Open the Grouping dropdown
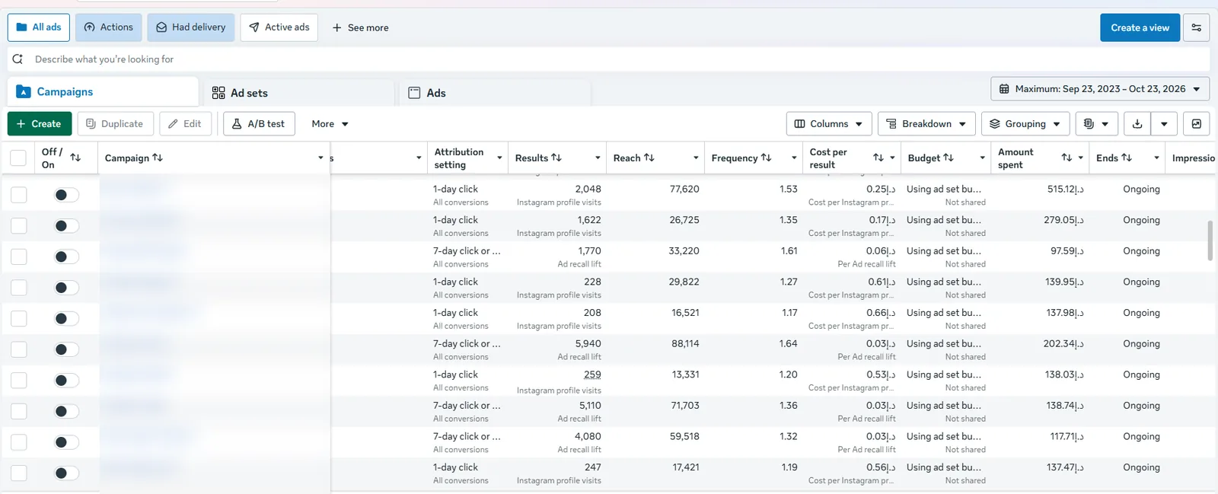This screenshot has height=494, width=1218. click(x=1025, y=123)
